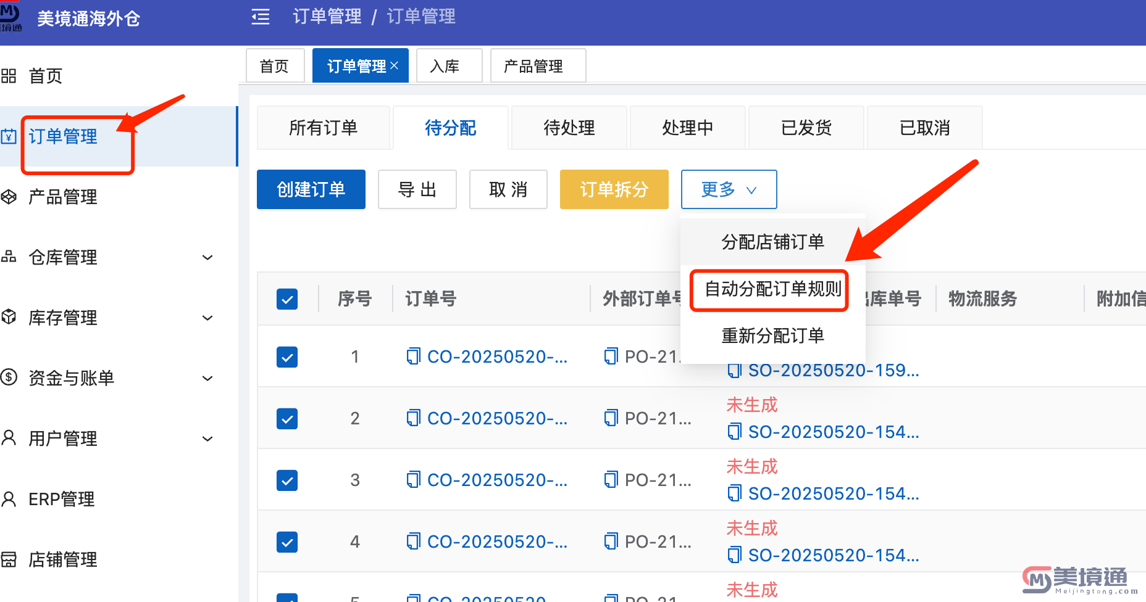Click the 取消 button
This screenshot has height=602, width=1146.
pyautogui.click(x=508, y=189)
